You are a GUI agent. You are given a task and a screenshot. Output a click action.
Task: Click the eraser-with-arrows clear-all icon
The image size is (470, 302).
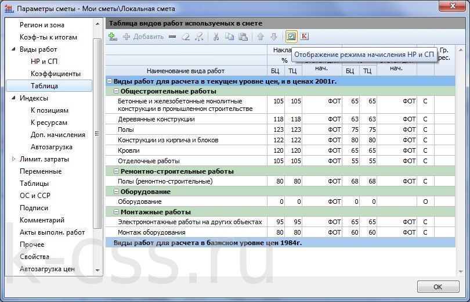pyautogui.click(x=199, y=37)
